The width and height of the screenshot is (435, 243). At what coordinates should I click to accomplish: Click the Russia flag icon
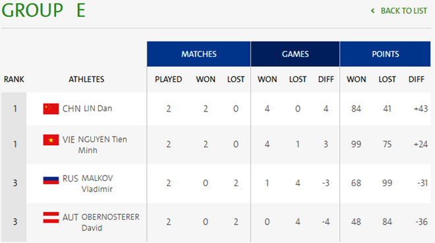pos(51,180)
